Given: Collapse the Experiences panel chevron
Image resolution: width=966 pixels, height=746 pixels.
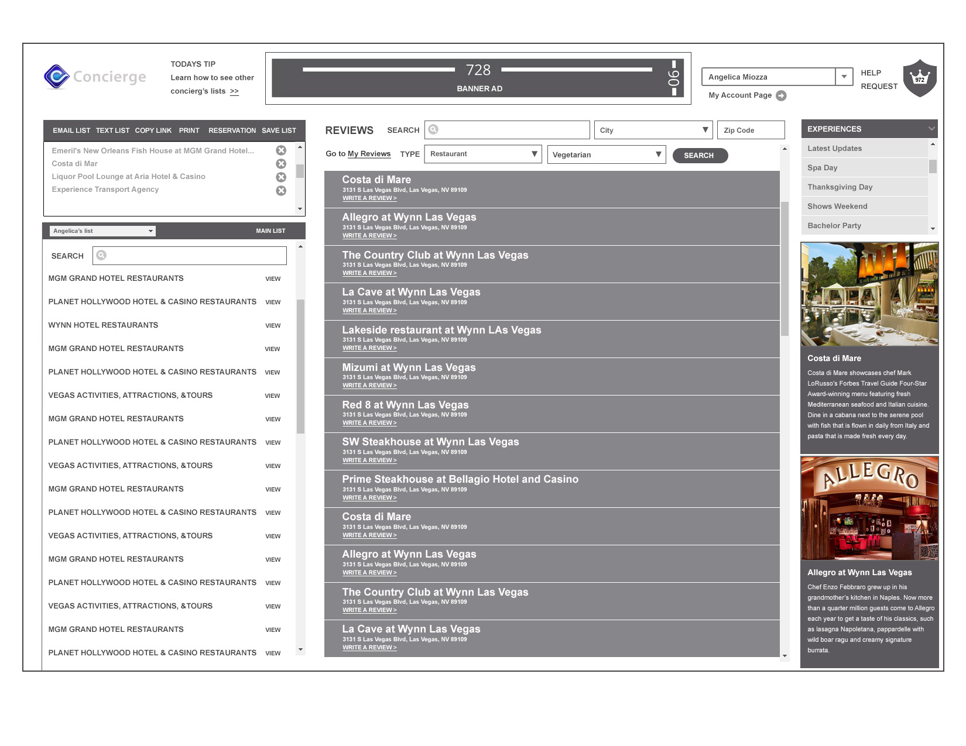Looking at the screenshot, I should 931,129.
